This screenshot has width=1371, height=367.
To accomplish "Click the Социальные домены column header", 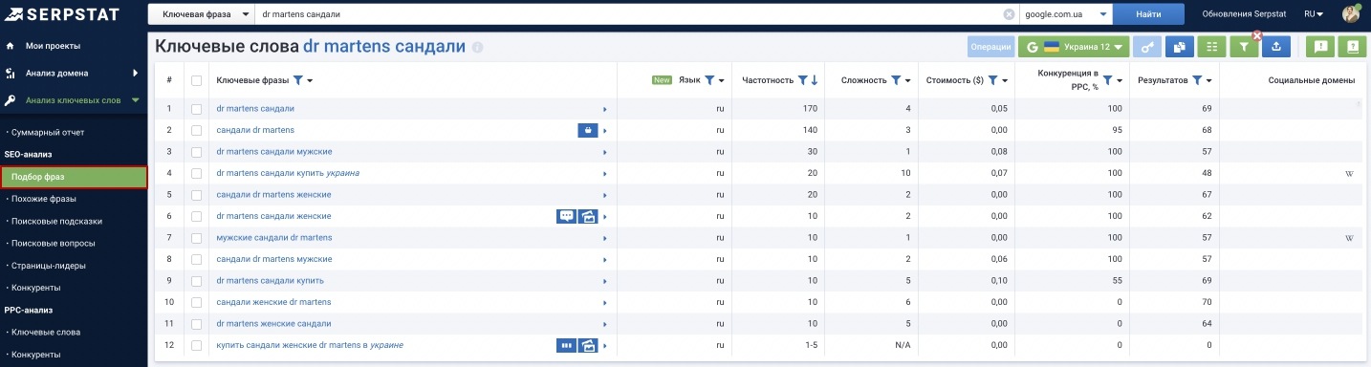I will click(x=1312, y=80).
